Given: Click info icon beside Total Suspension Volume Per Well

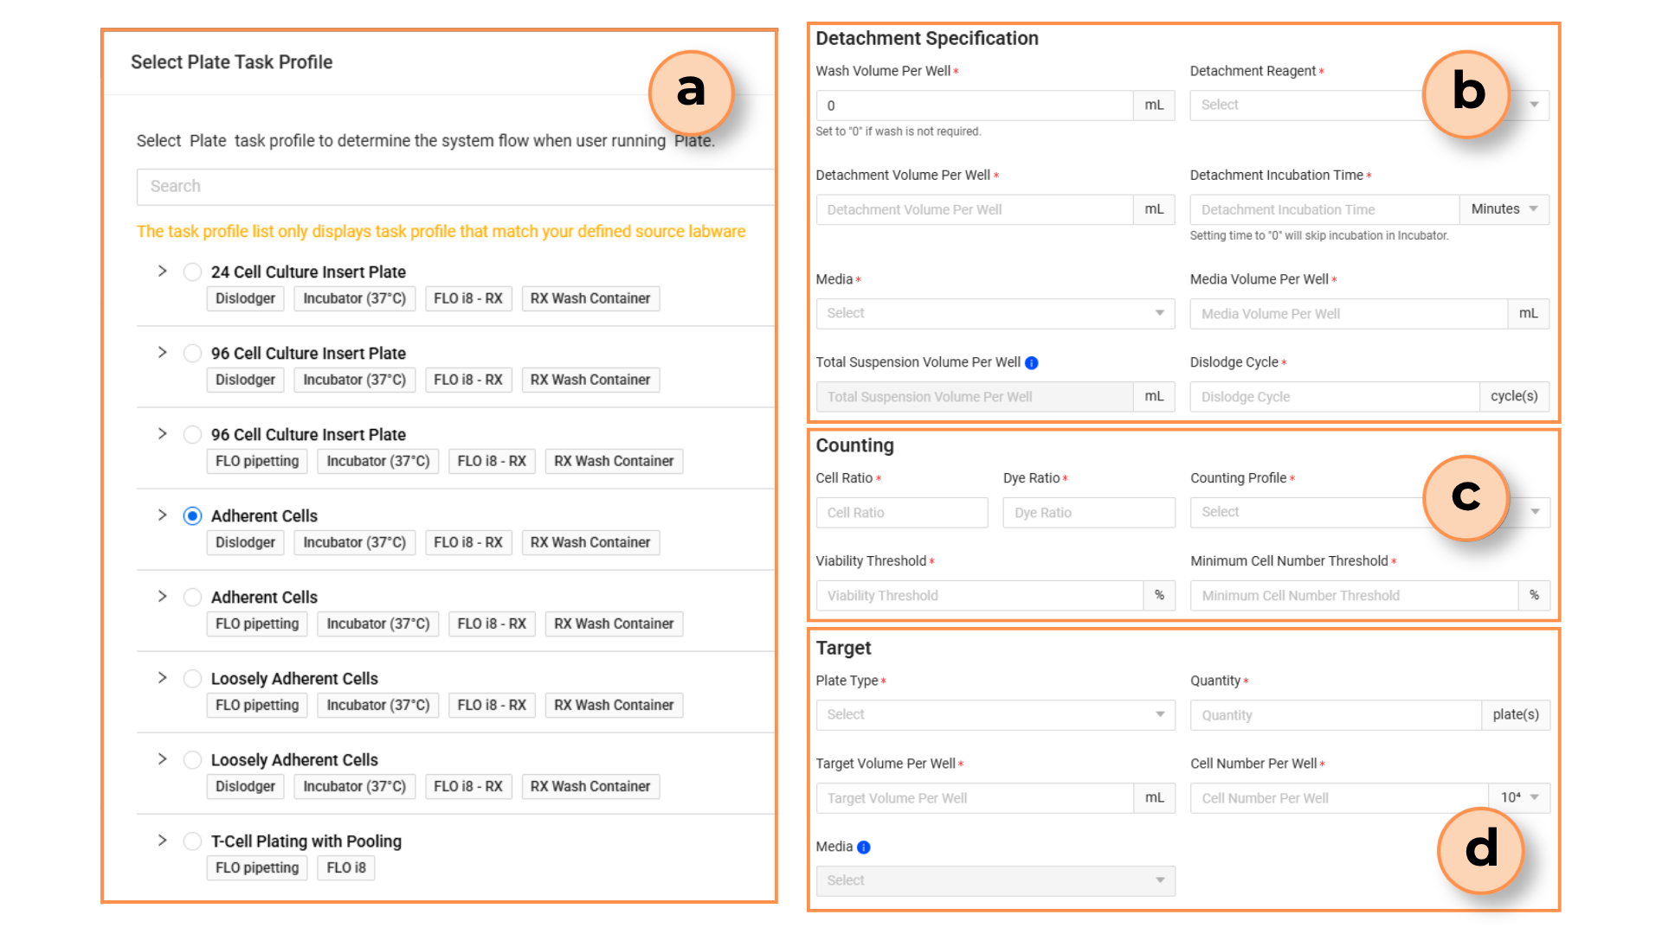Looking at the screenshot, I should (x=1031, y=363).
